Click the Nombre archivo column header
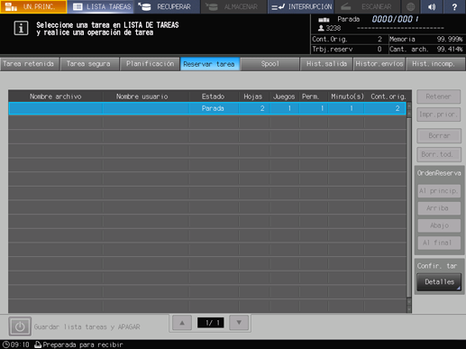The width and height of the screenshot is (466, 349). [x=56, y=96]
